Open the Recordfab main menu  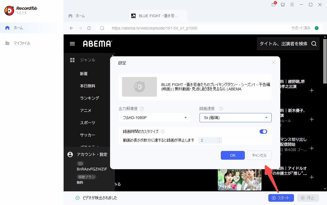(292, 5)
